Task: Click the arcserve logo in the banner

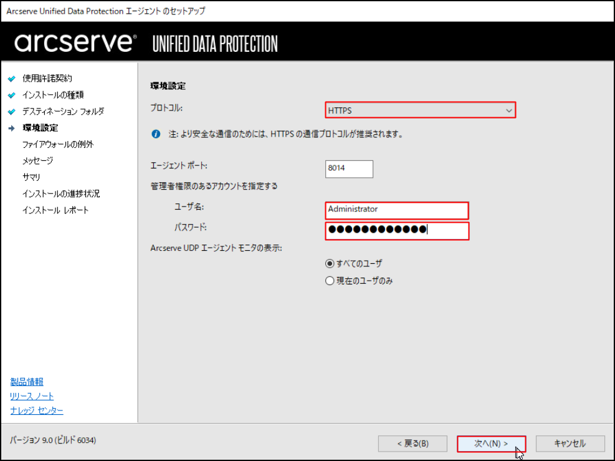Action: tap(75, 42)
